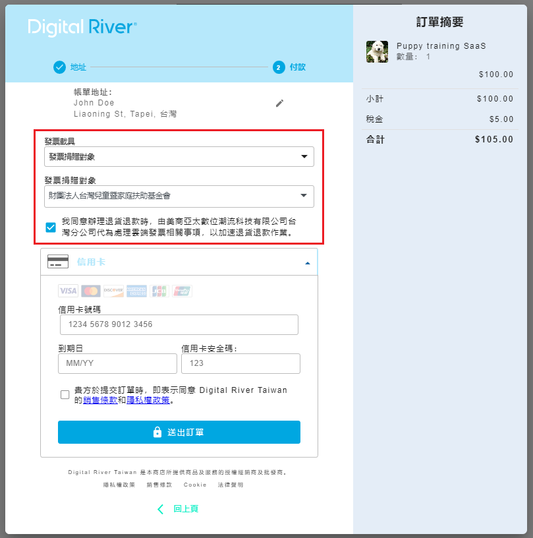Focus the 到期日 MM/YY field
Screen dimensions: 533x538
point(117,363)
